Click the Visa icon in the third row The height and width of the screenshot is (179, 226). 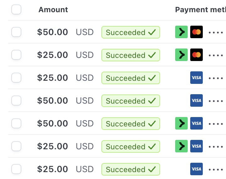[x=196, y=78]
